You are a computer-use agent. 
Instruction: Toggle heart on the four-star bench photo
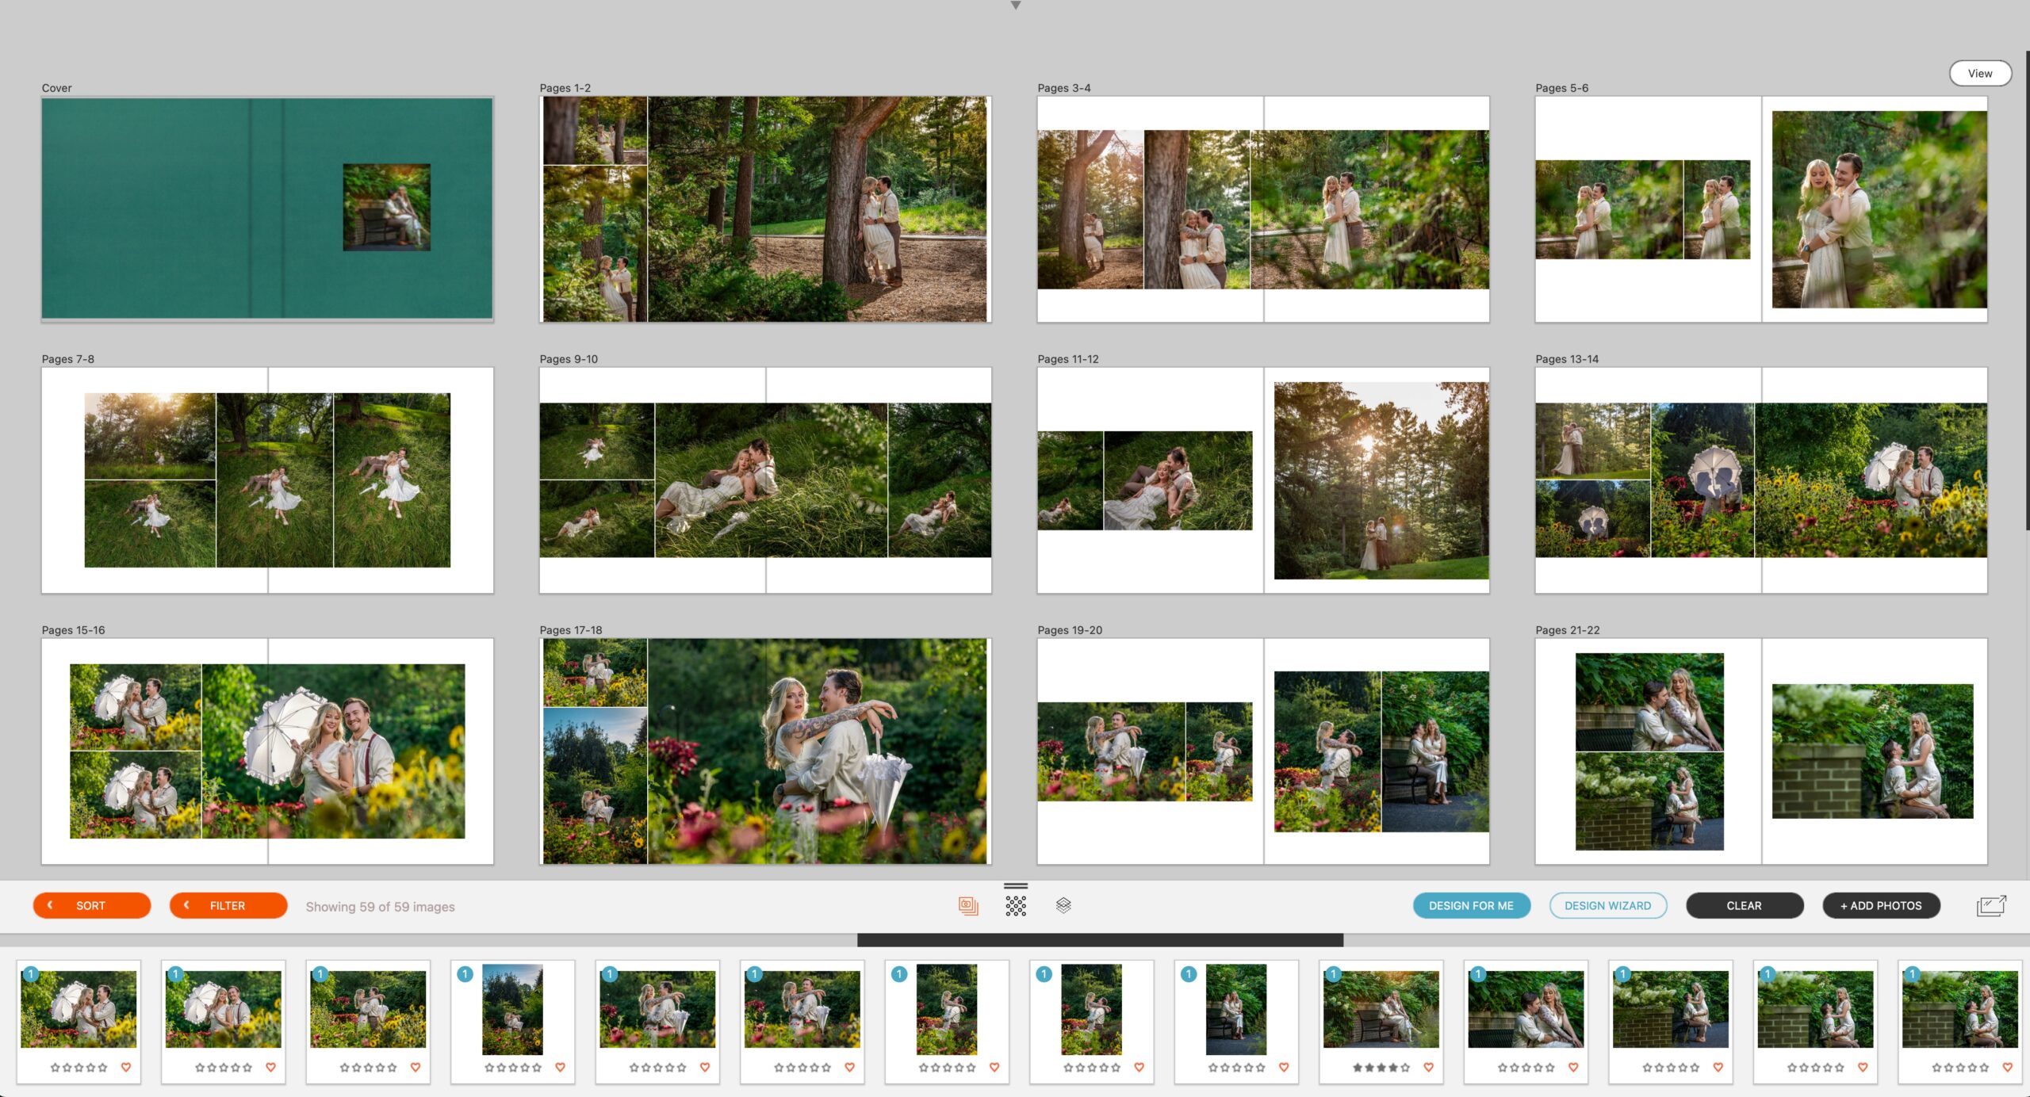click(x=1429, y=1067)
